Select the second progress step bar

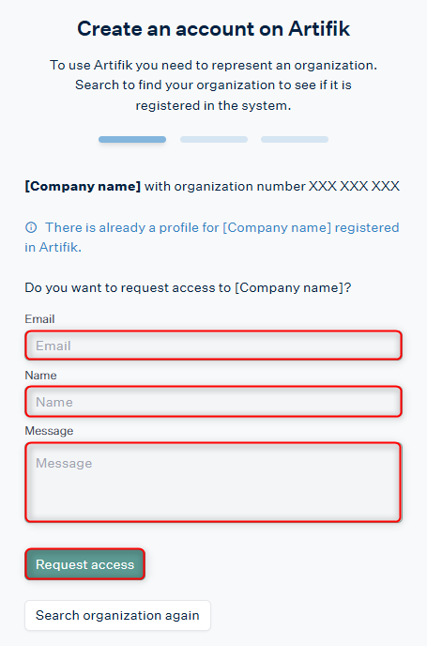(x=214, y=139)
